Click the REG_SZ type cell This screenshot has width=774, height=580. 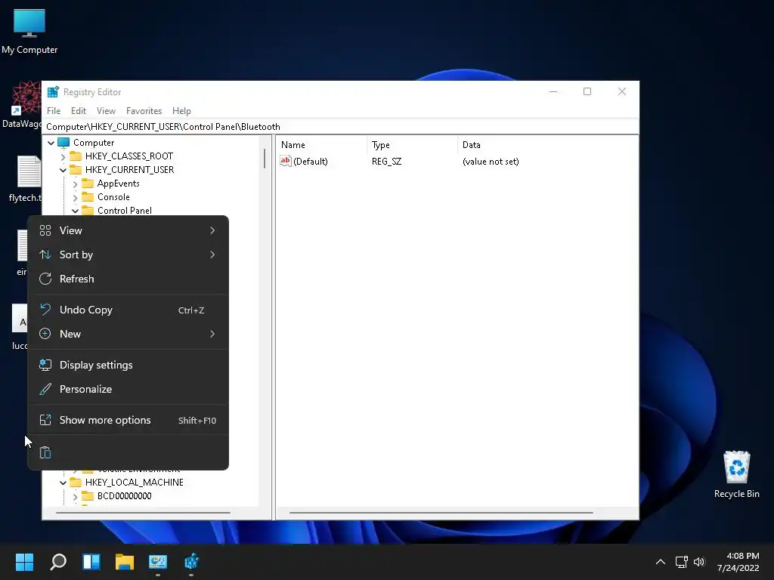(x=386, y=162)
